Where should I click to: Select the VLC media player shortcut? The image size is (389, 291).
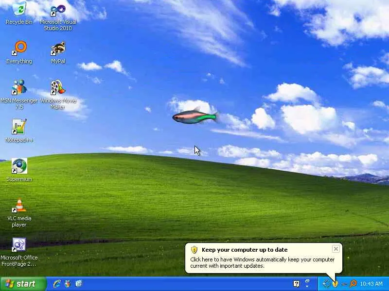[x=19, y=213]
